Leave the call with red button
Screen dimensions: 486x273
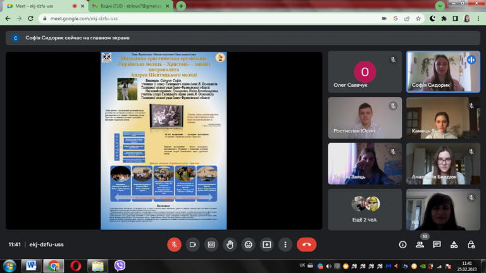306,244
